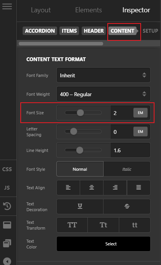Apply strikethrough text decoration
Image resolution: width=161 pixels, height=265 pixels.
point(127,206)
